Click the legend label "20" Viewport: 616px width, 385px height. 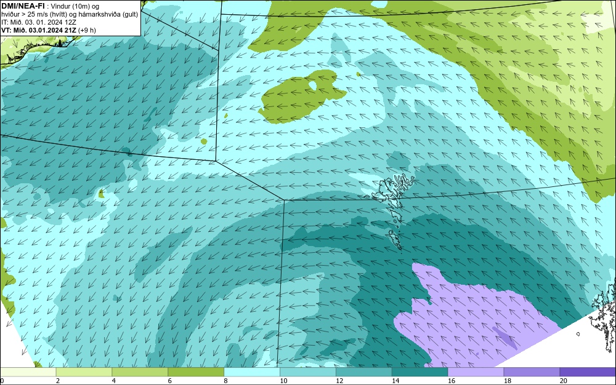564,381
